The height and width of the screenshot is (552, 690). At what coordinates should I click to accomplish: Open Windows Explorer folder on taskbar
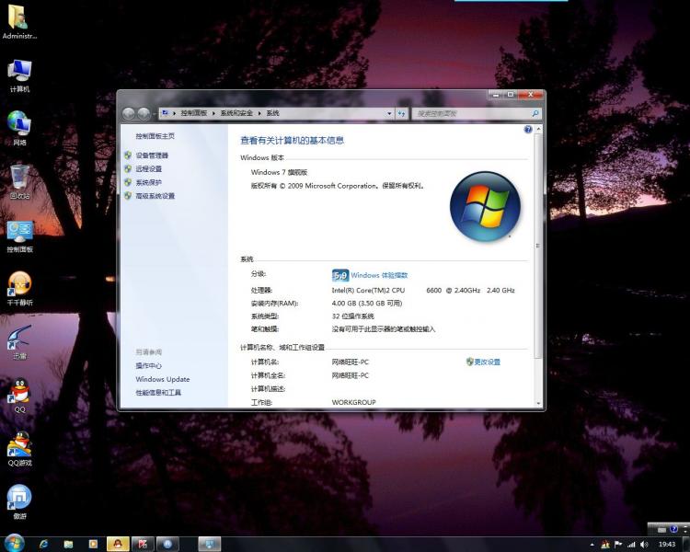tap(68, 544)
